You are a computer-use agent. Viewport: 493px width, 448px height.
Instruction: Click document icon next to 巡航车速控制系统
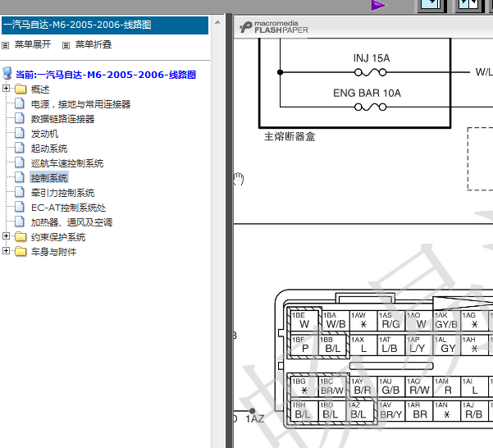coord(20,162)
